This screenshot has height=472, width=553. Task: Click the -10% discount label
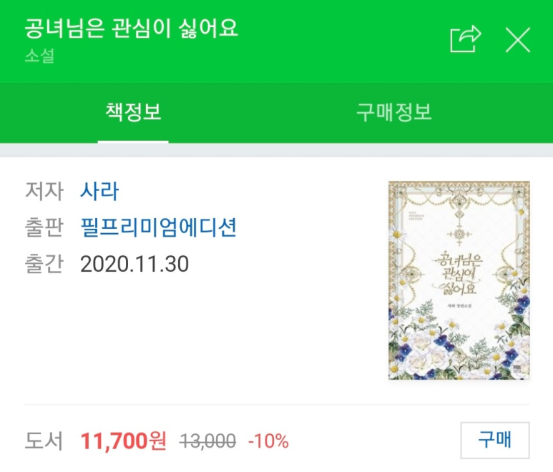click(x=268, y=441)
